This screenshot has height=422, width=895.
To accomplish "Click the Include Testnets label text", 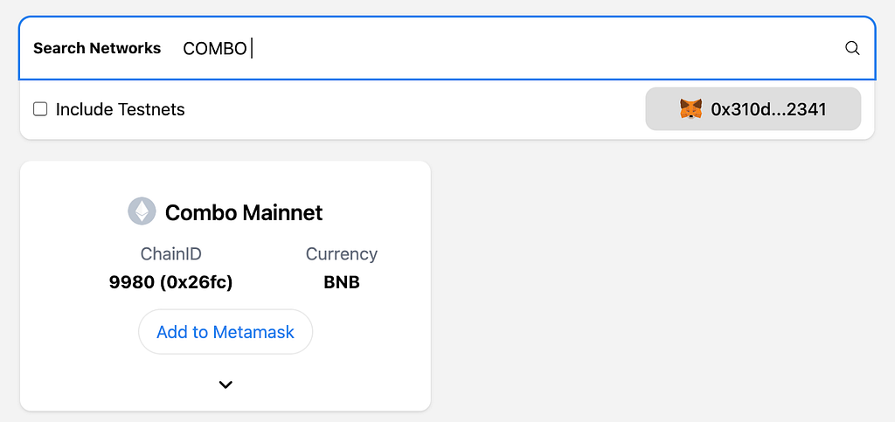I will (120, 109).
